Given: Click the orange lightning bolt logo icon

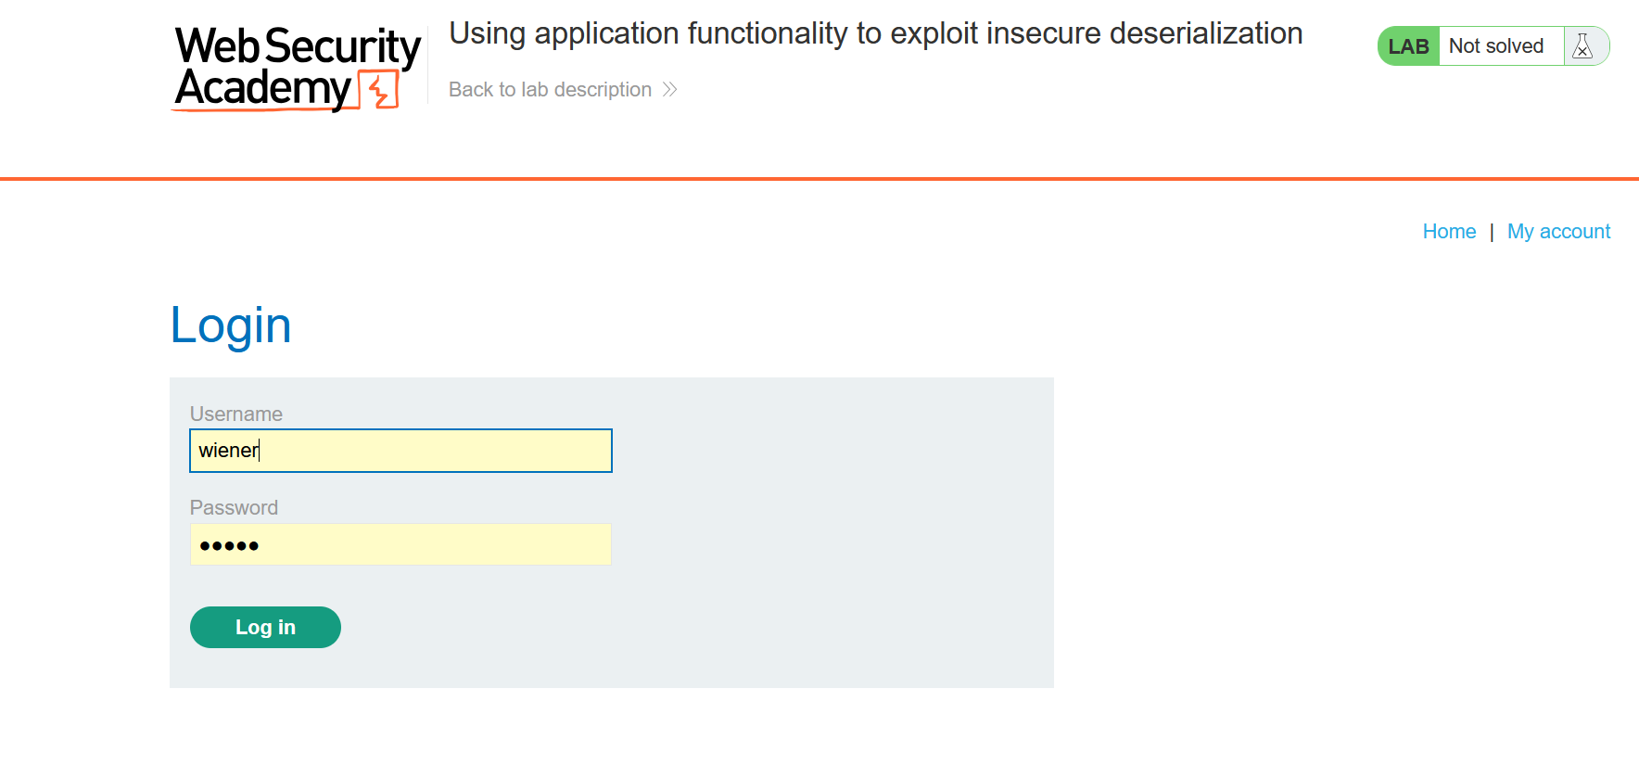Looking at the screenshot, I should pos(379,91).
